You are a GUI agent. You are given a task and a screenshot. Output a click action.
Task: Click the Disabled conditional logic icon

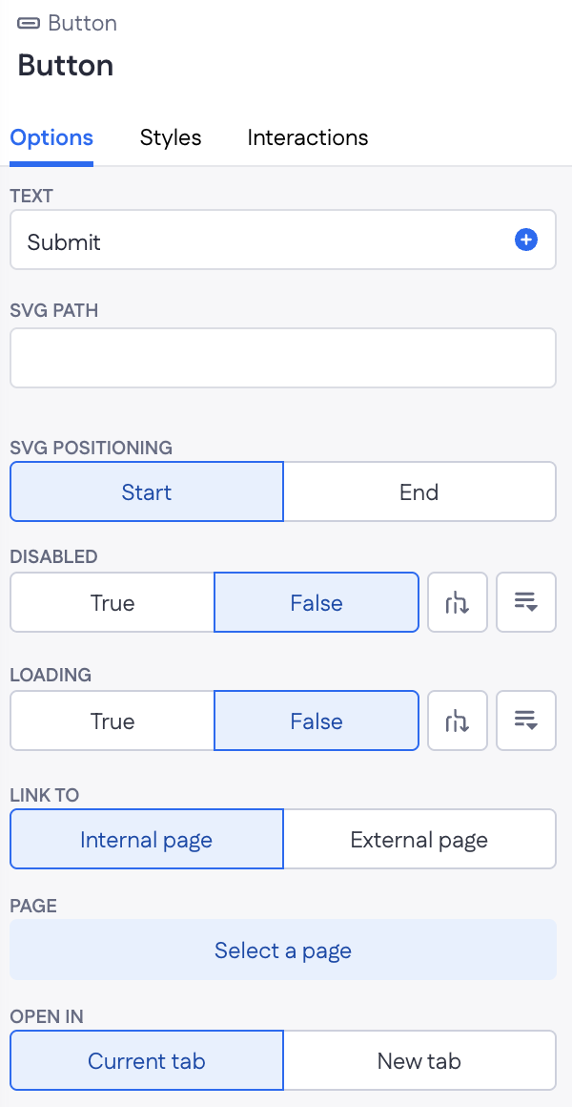(x=457, y=602)
